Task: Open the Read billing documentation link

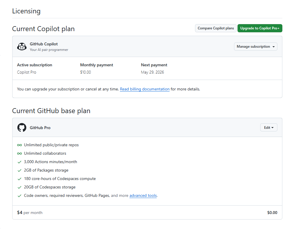Action: click(145, 89)
